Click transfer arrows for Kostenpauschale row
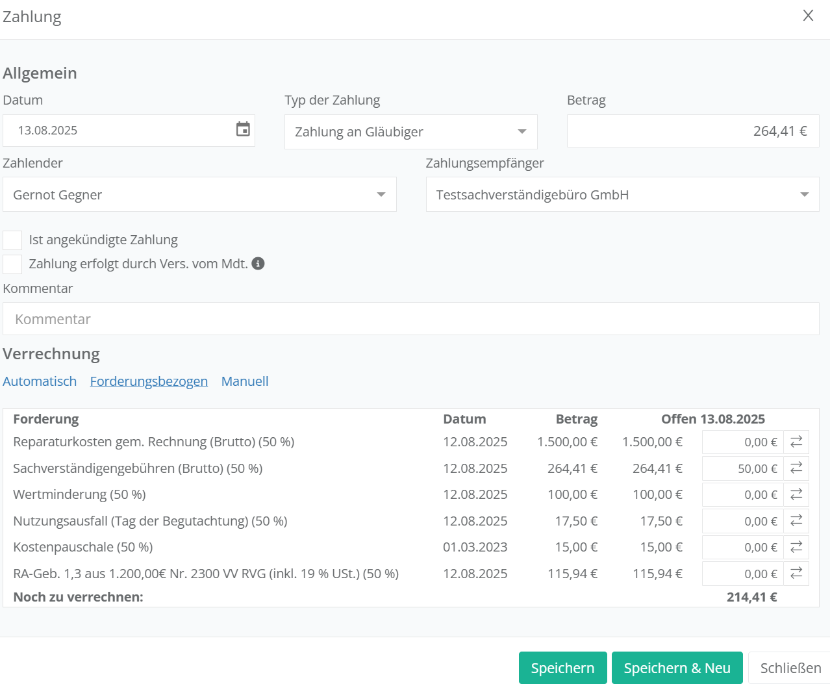 796,548
